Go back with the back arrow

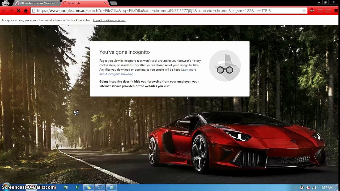[4, 11]
